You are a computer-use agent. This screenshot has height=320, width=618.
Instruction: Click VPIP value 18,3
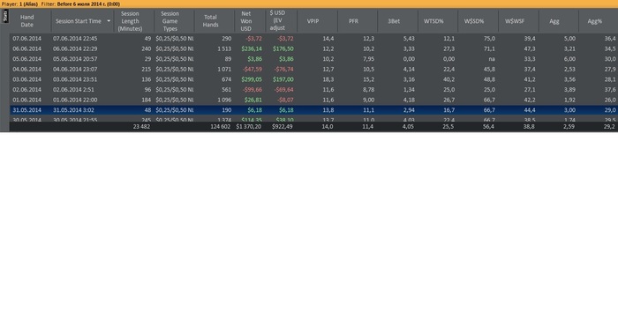tap(328, 79)
